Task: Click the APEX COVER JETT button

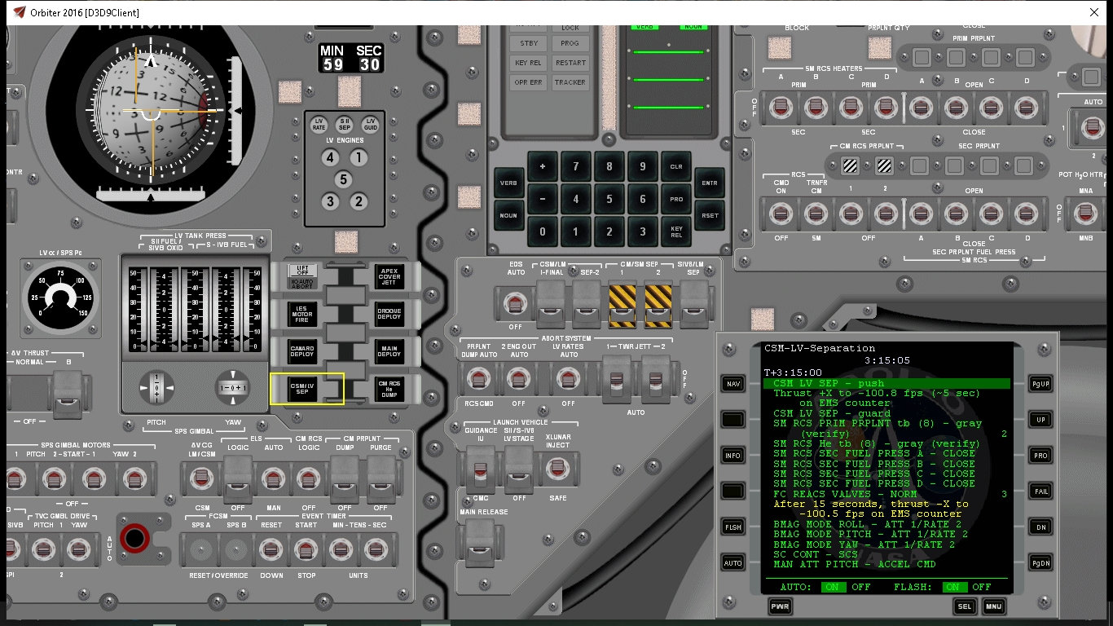Action: point(389,277)
